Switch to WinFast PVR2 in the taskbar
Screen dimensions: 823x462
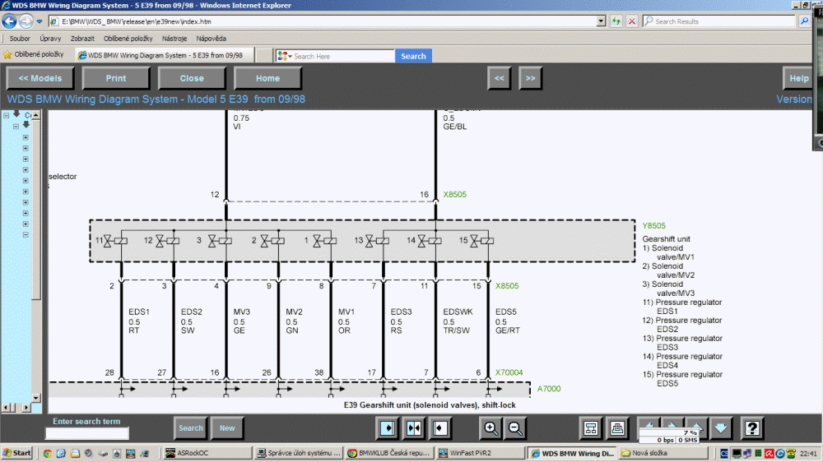pyautogui.click(x=481, y=453)
